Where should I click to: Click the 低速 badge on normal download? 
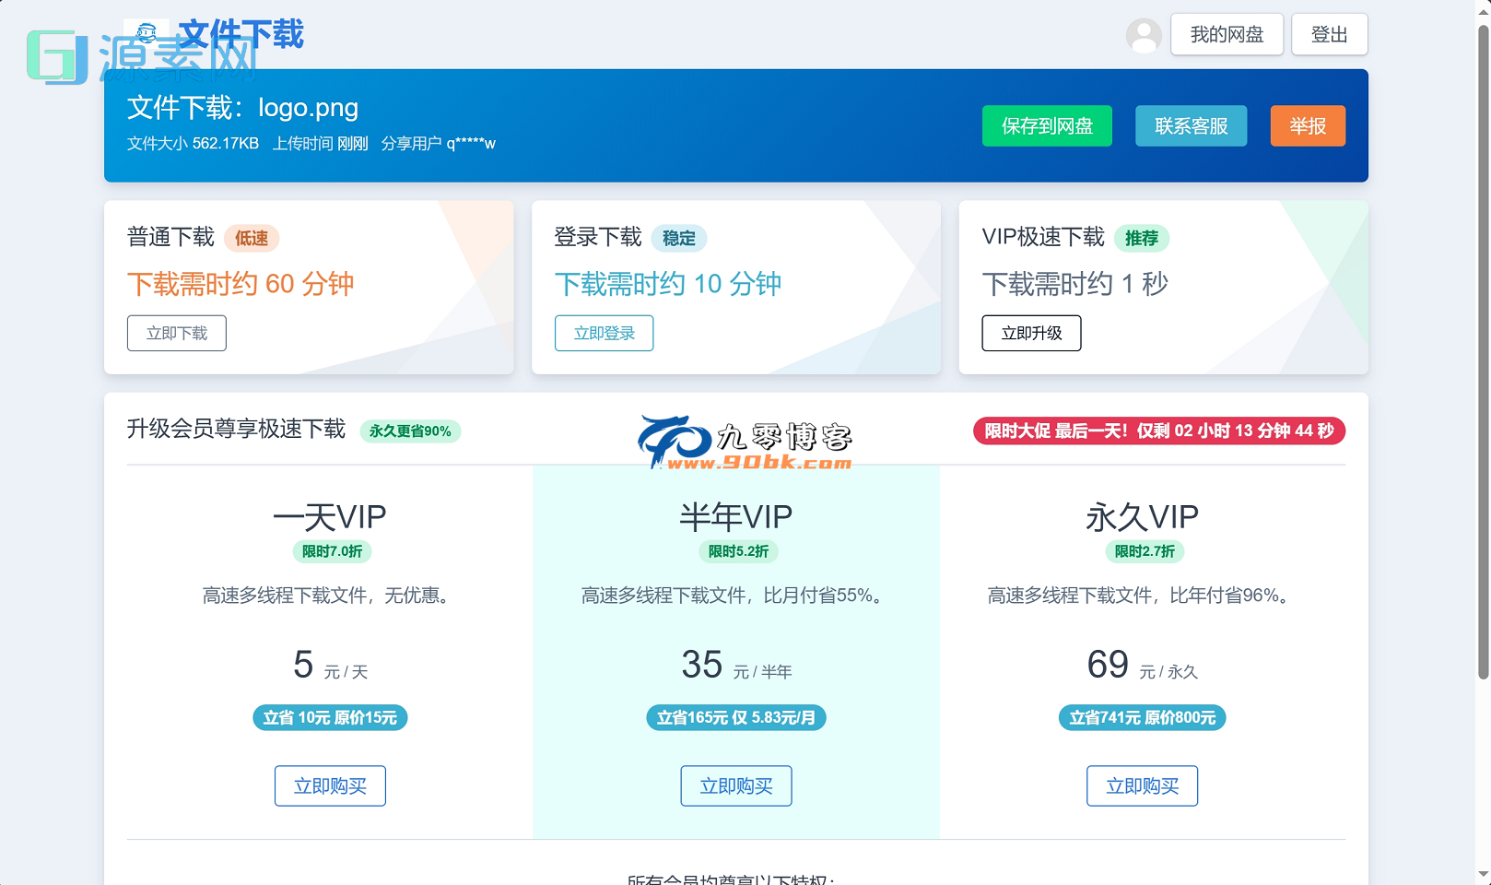251,238
